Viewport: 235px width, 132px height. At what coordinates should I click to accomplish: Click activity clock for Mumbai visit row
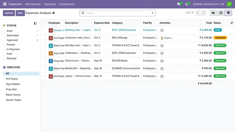pos(162,46)
